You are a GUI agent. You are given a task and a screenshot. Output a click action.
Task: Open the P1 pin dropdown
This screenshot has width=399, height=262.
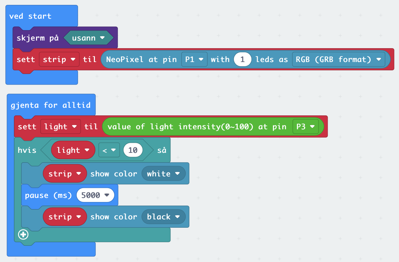194,59
